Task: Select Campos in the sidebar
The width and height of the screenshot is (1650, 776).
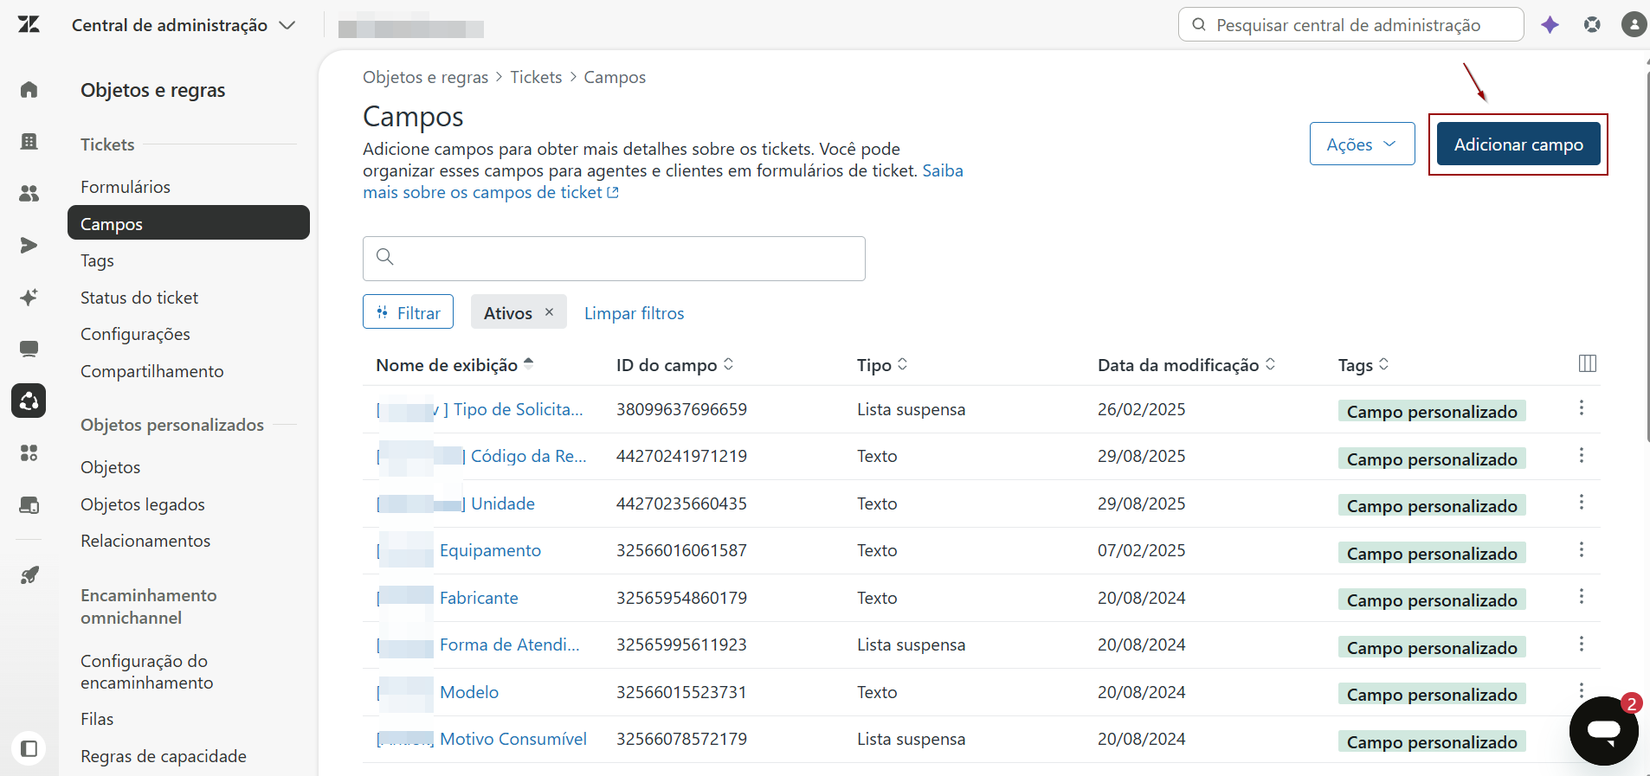Action: 189,223
